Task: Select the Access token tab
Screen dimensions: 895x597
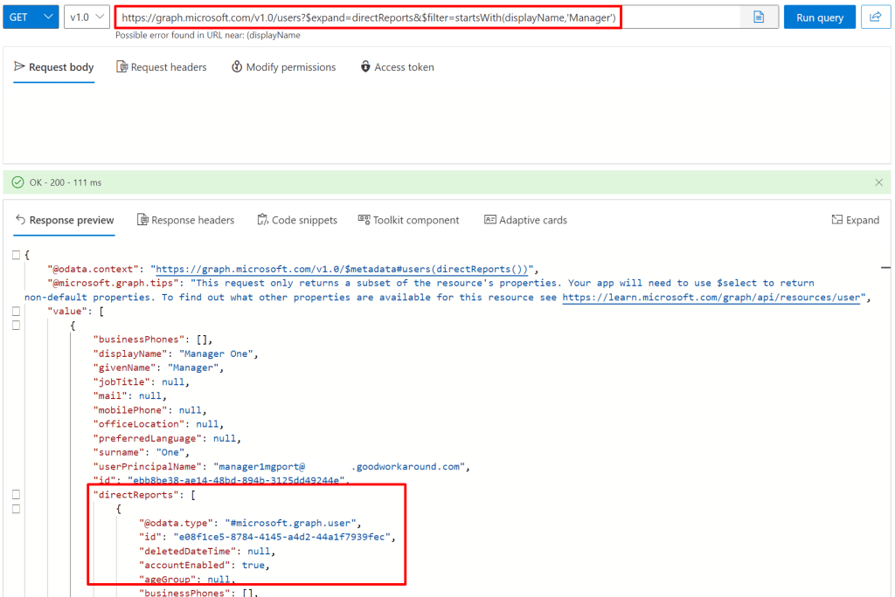Action: point(397,67)
